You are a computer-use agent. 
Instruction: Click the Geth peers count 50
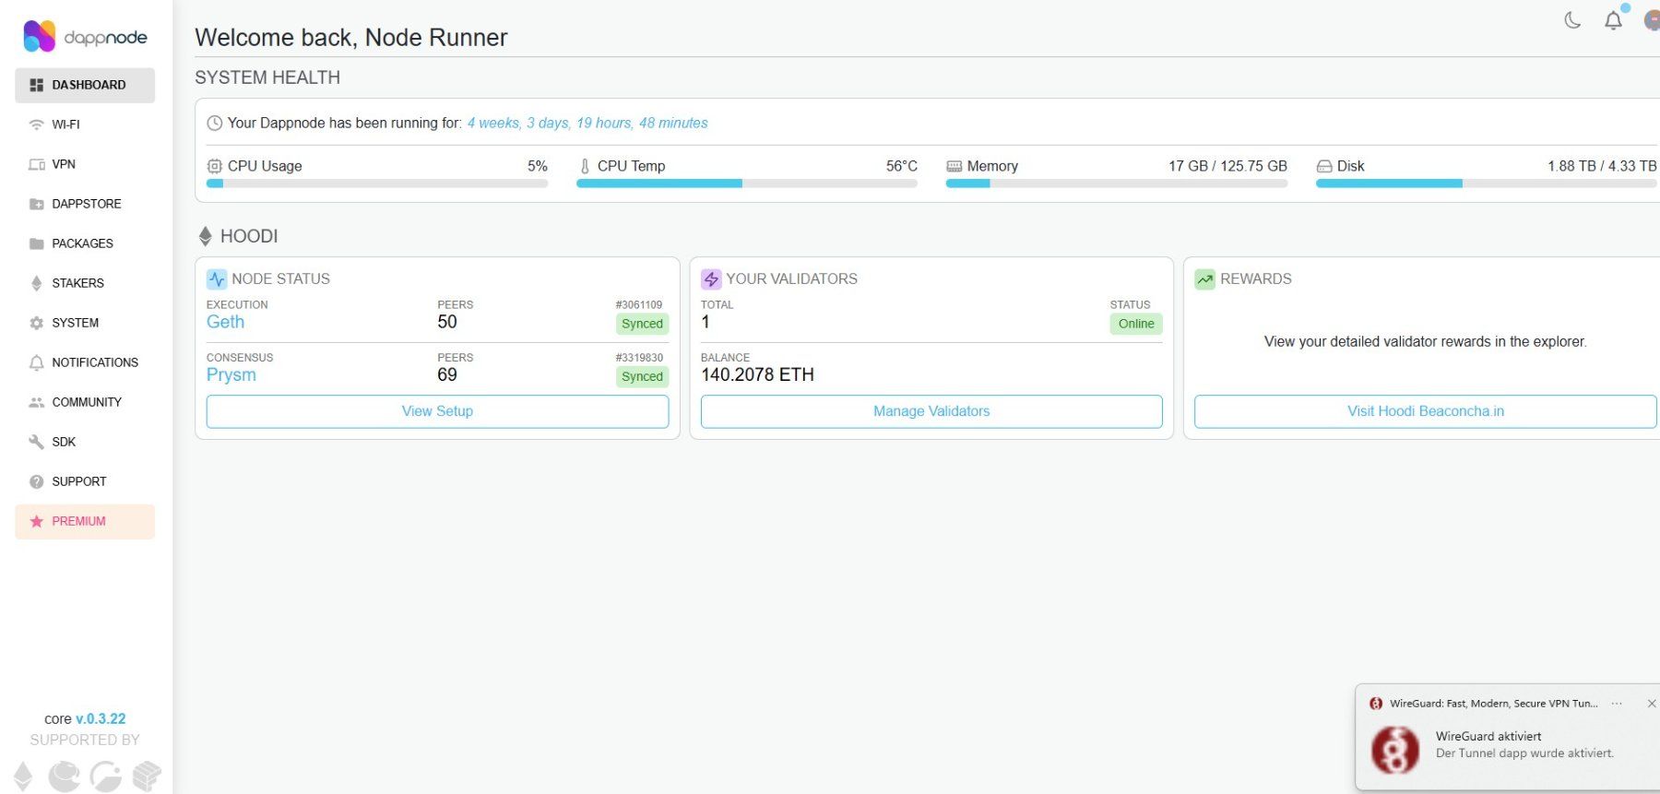click(447, 322)
